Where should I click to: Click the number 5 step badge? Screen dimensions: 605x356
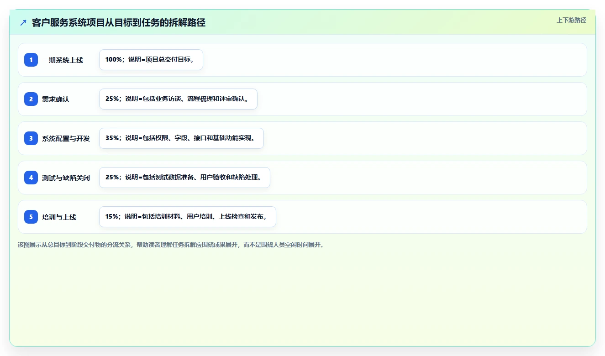point(31,217)
